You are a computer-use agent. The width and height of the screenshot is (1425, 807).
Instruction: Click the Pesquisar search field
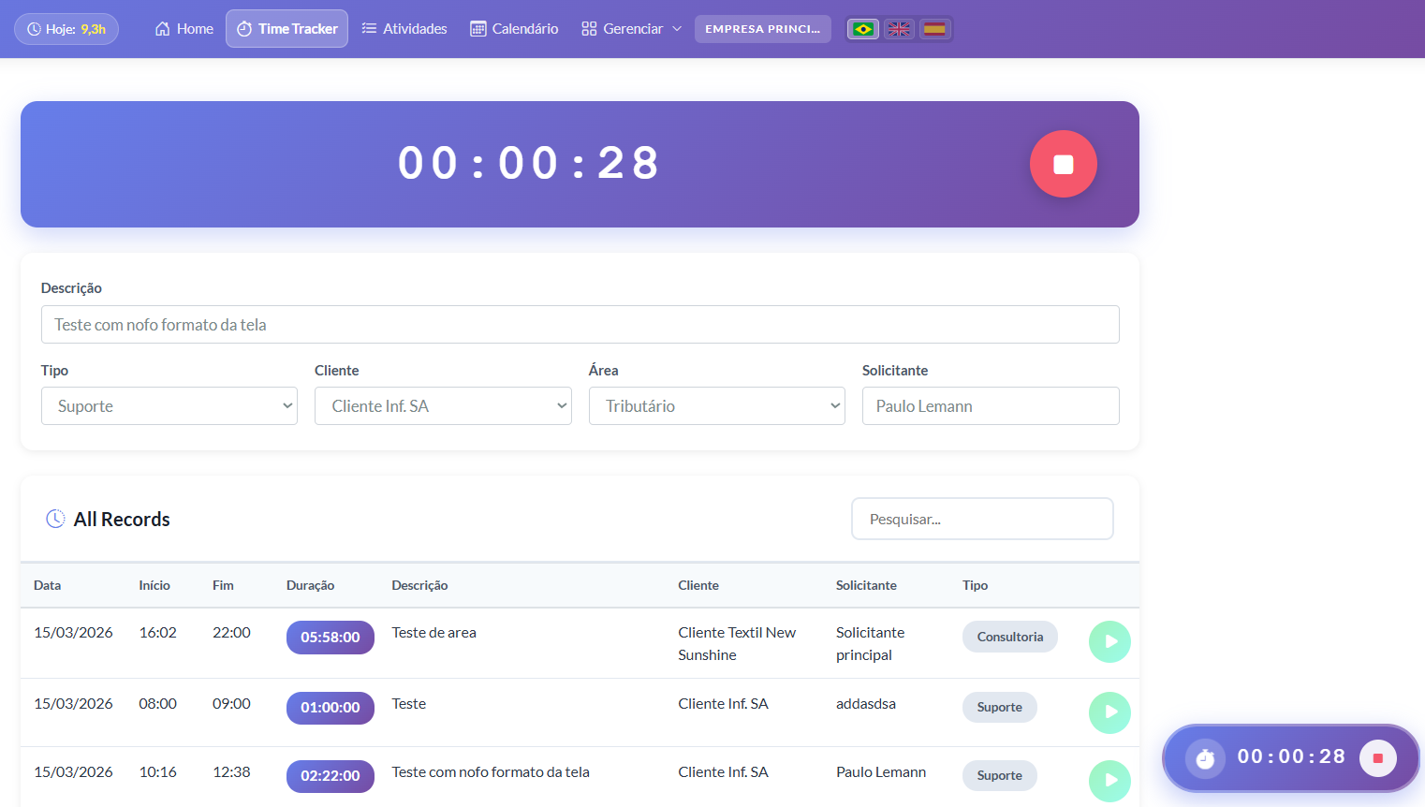(x=981, y=518)
